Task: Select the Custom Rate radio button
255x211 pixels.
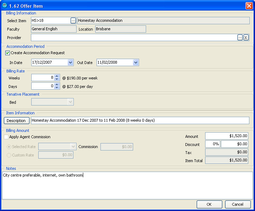Action: point(9,155)
